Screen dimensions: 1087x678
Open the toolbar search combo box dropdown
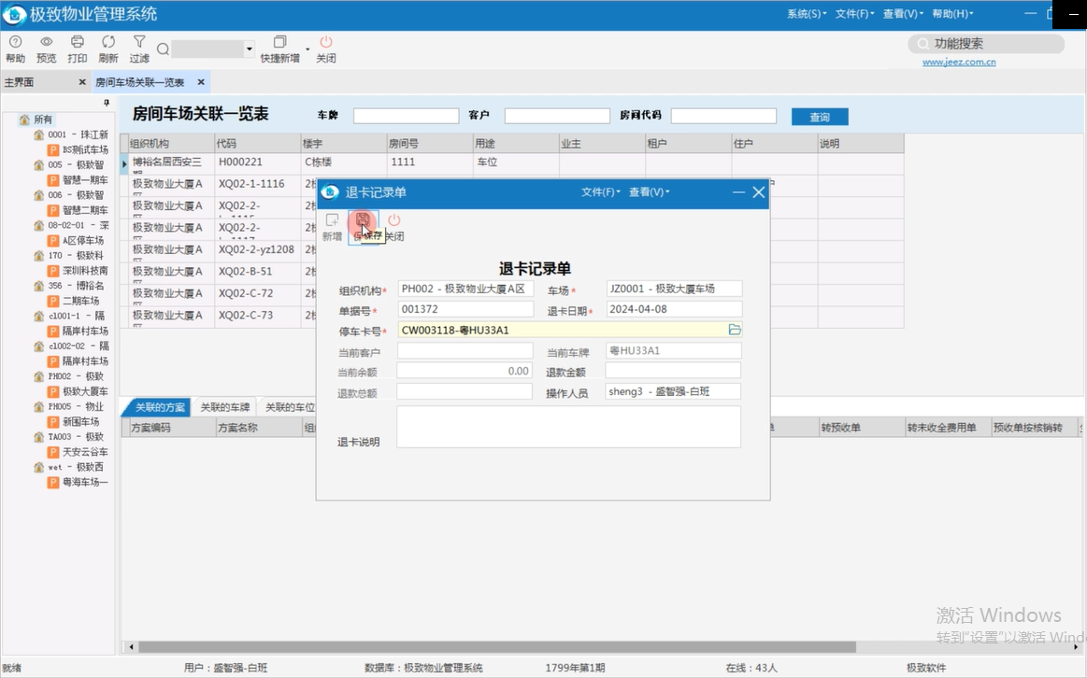(x=250, y=49)
